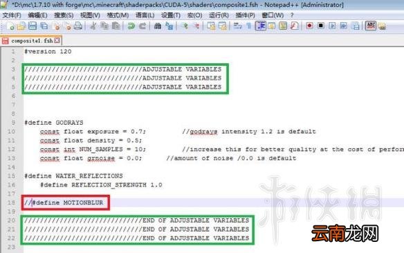Click the Open file folder icon
The width and height of the screenshot is (404, 253).
21,26
